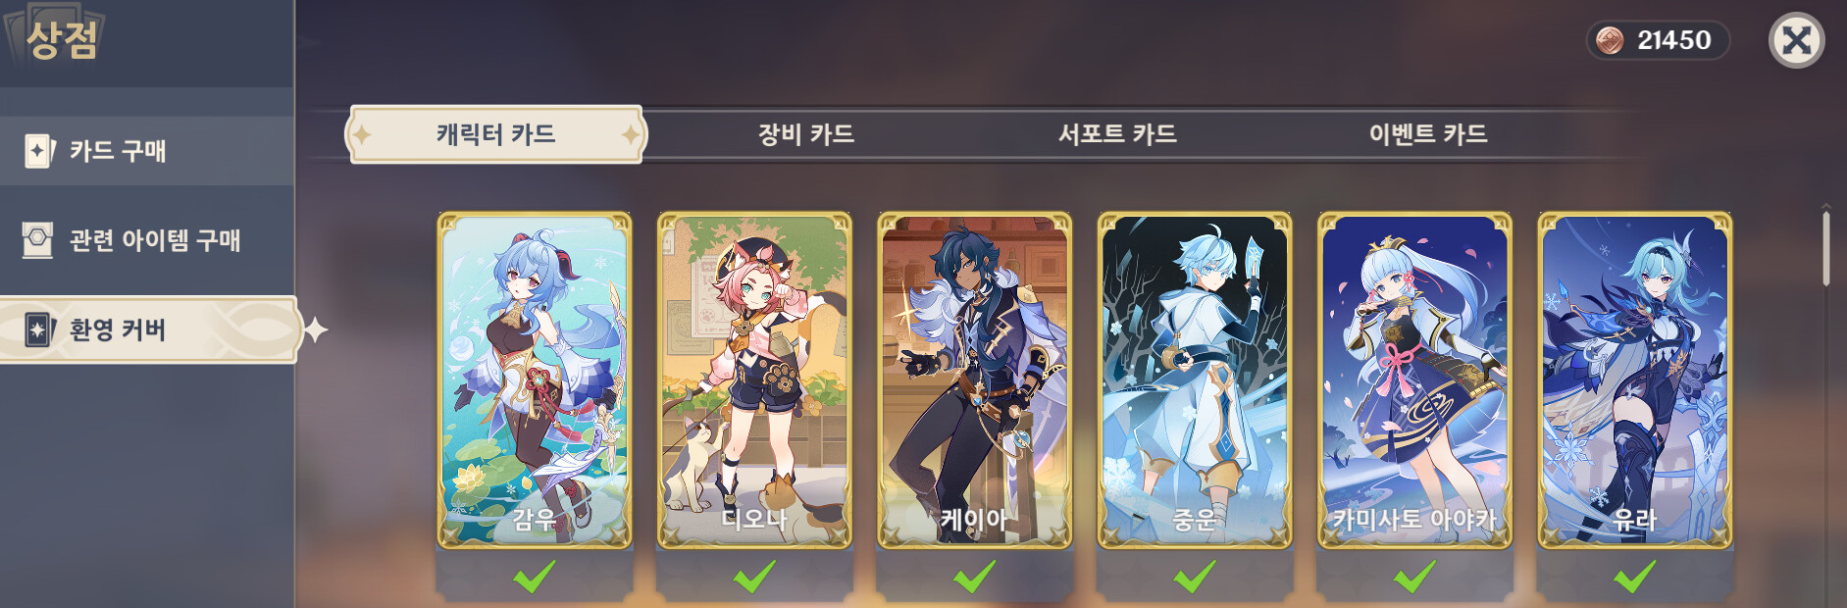This screenshot has height=608, width=1847.
Task: Close the shop with X button
Action: click(x=1796, y=40)
